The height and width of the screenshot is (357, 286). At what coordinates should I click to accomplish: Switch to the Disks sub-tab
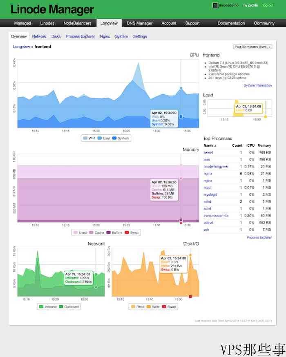56,36
